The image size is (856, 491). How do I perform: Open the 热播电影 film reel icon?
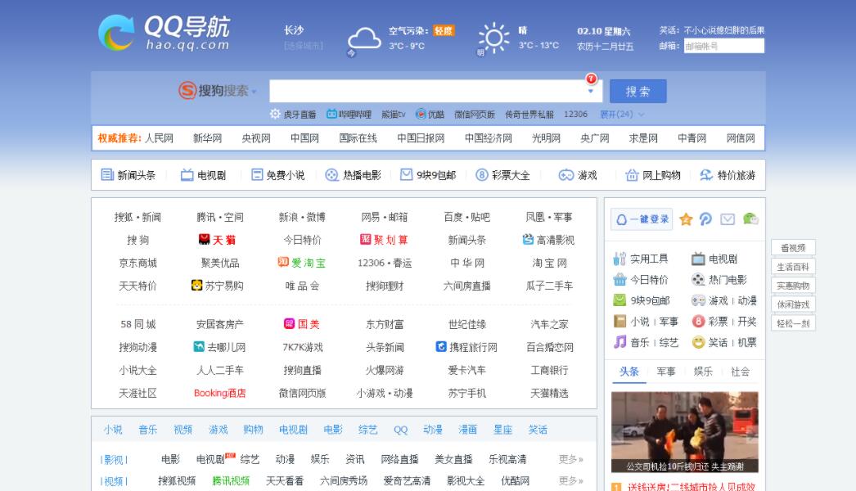(x=331, y=175)
